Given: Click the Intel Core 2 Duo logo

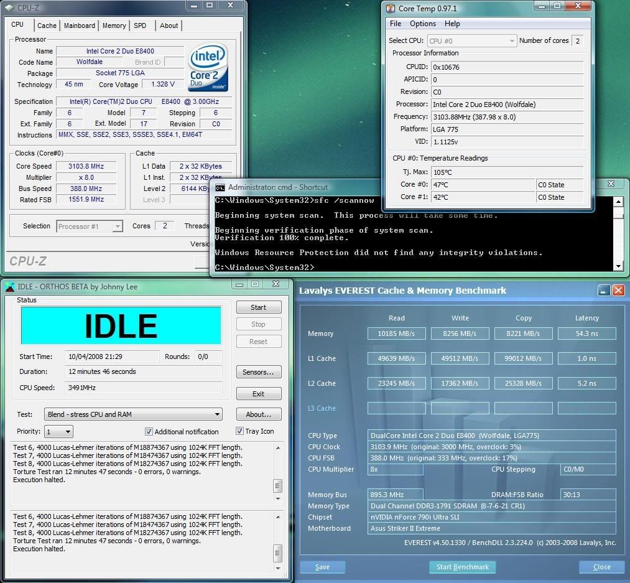Looking at the screenshot, I should pos(208,67).
